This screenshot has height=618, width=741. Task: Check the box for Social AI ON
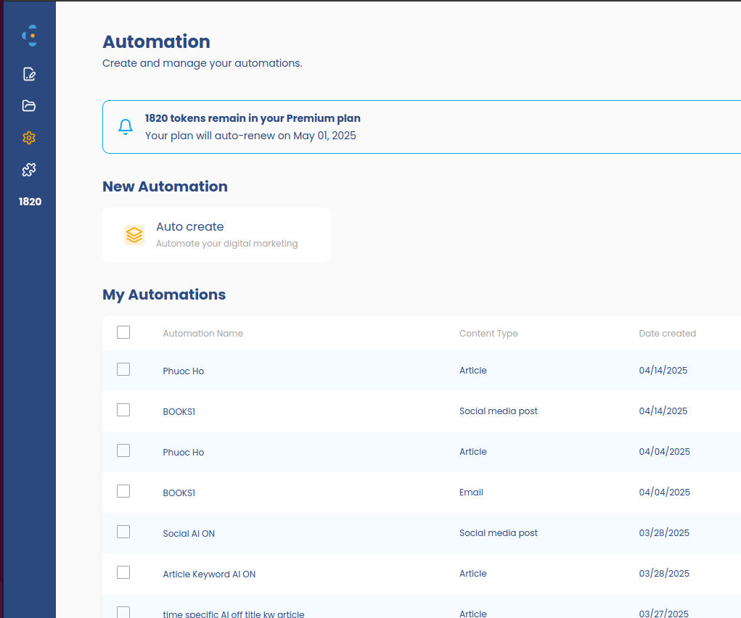(x=123, y=532)
